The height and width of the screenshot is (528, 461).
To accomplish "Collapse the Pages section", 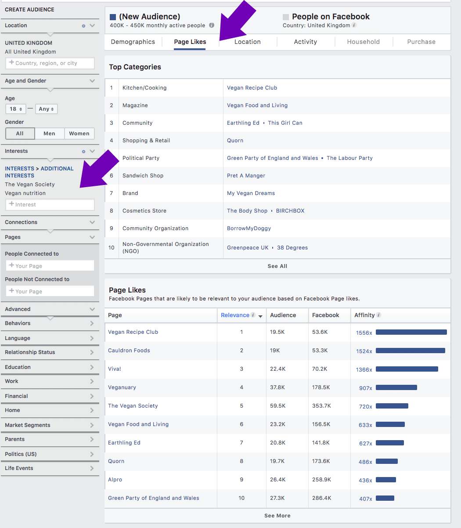I will click(92, 237).
